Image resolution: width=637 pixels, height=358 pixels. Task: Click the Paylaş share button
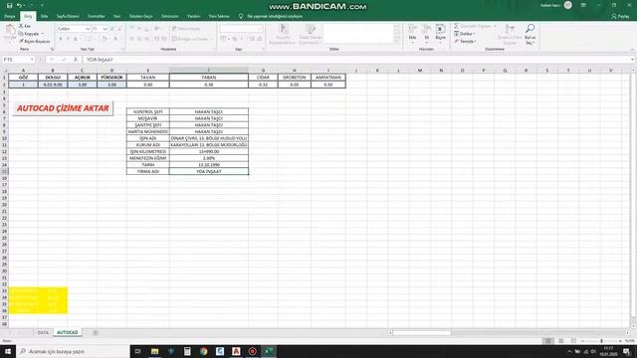(620, 16)
